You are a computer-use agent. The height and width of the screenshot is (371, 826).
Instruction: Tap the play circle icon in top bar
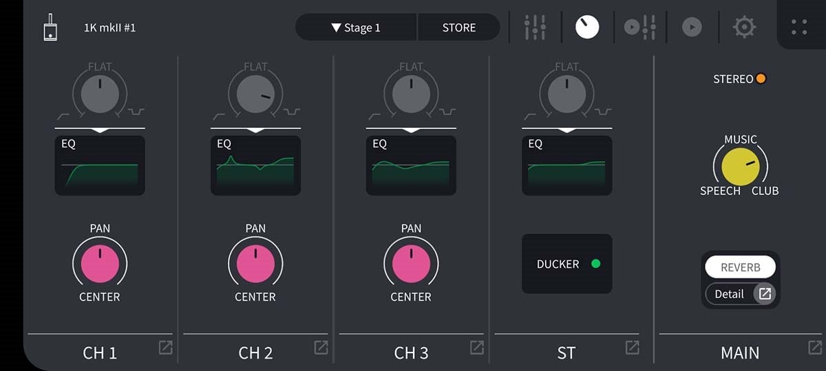pos(692,27)
